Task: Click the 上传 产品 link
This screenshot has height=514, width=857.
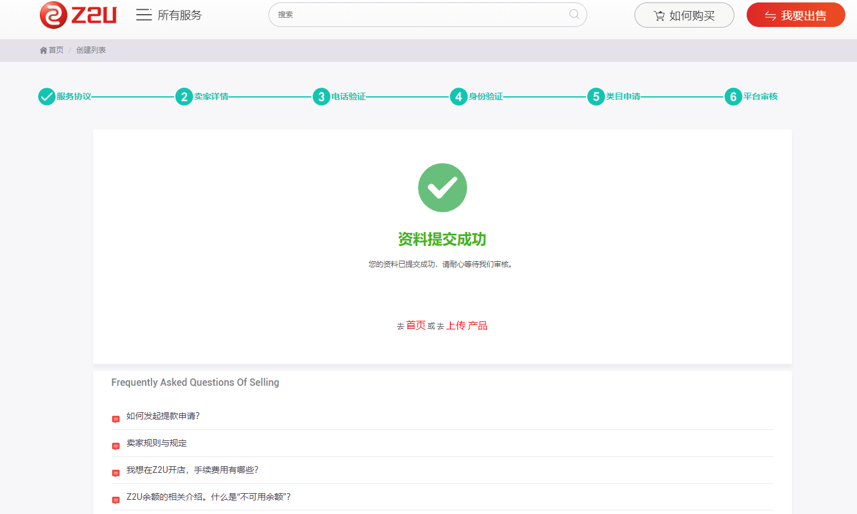Action: click(x=467, y=326)
